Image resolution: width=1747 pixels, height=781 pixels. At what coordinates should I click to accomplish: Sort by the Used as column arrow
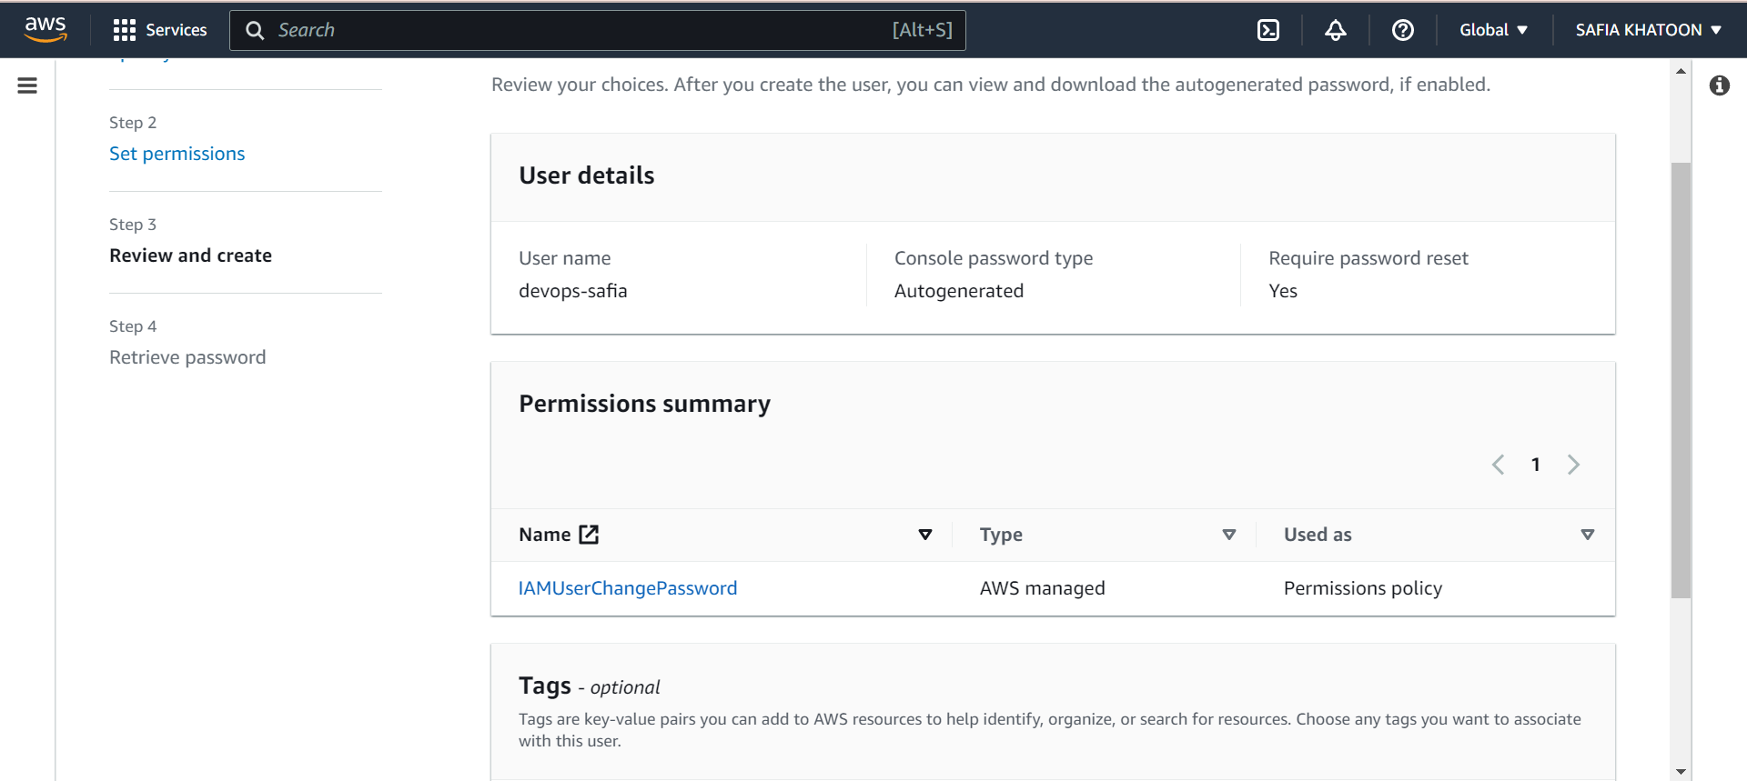[1588, 535]
